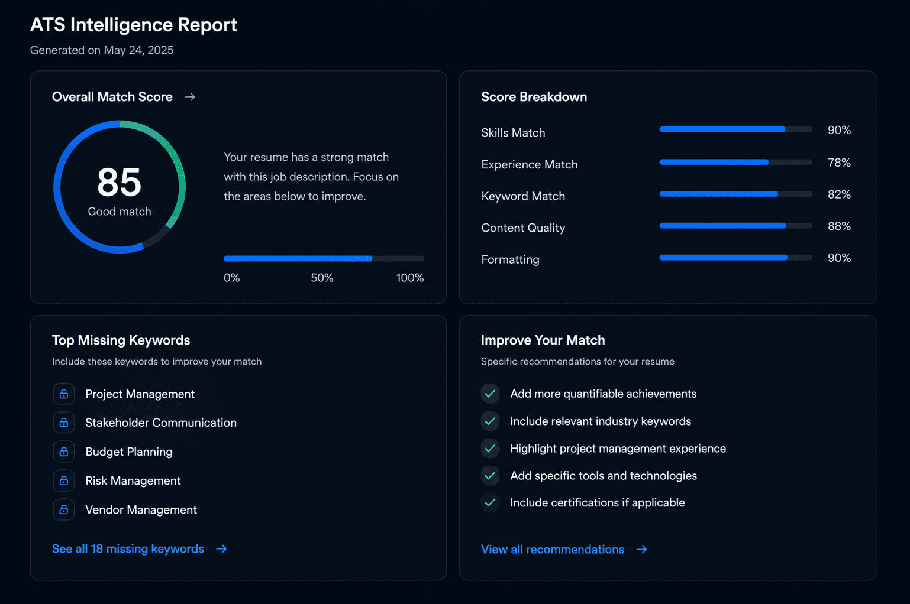Click the lock icon beside Vendor Management

coord(64,509)
